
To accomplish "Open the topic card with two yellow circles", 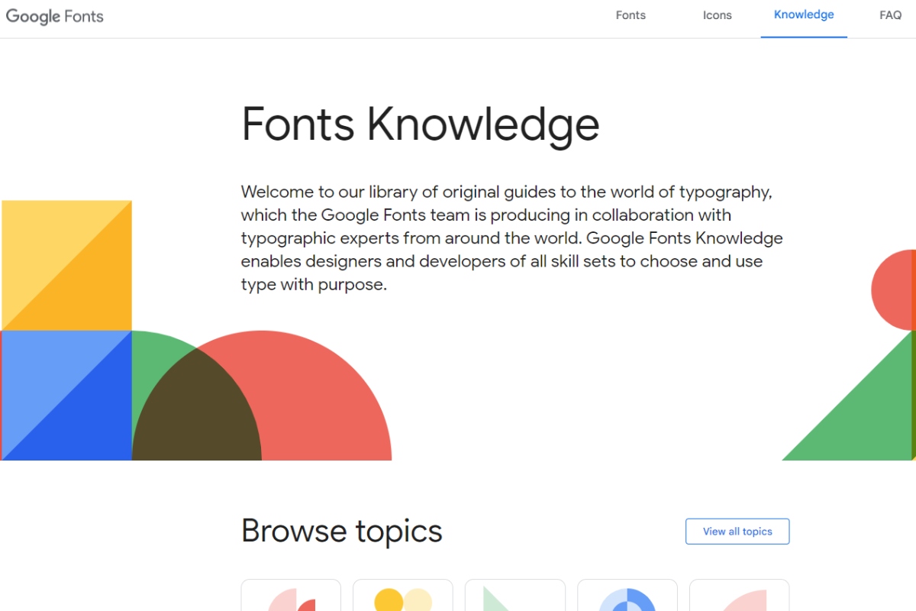I will tap(403, 596).
